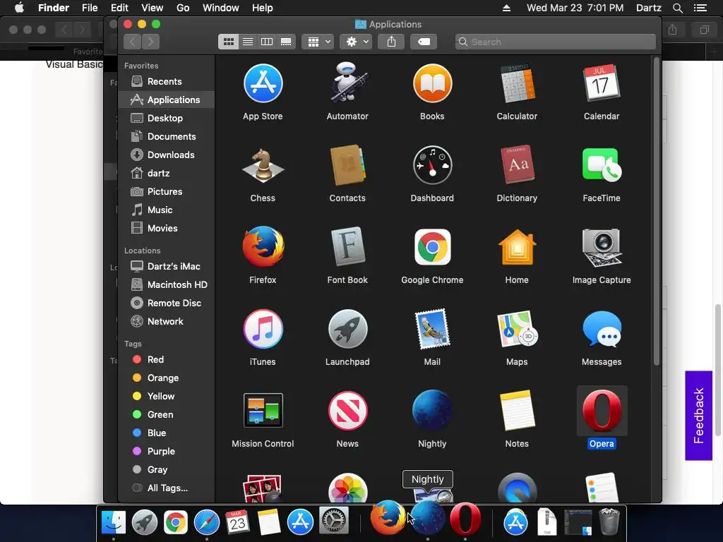Select the Image Capture app icon
Screen dimensions: 723x542
(602, 247)
